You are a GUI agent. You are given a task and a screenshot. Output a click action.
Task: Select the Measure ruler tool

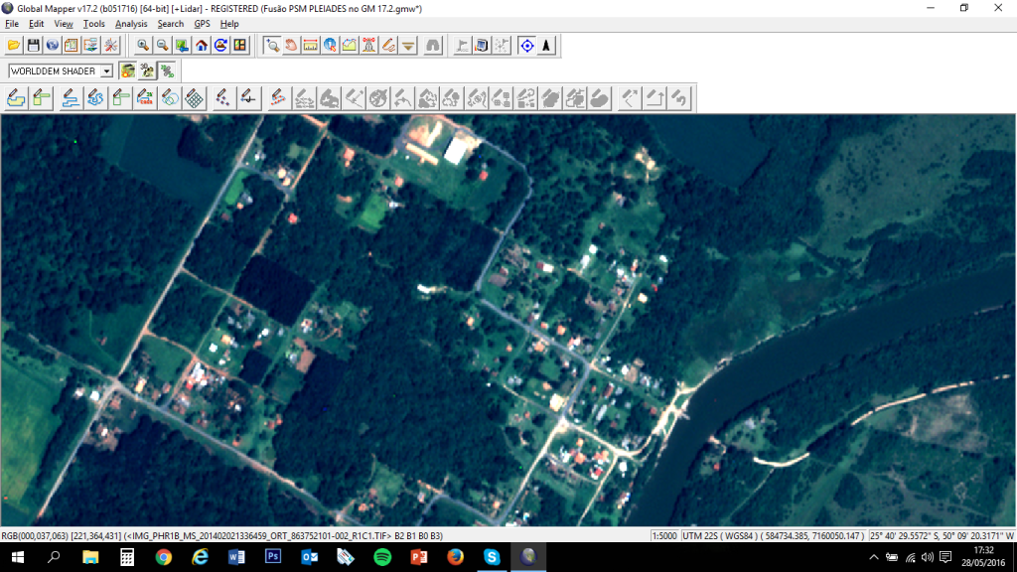(x=310, y=45)
